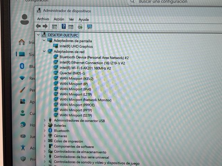This screenshot has height=166, width=222.
Task: Expand the Bluetooth category chevron
Action: pos(45,131)
